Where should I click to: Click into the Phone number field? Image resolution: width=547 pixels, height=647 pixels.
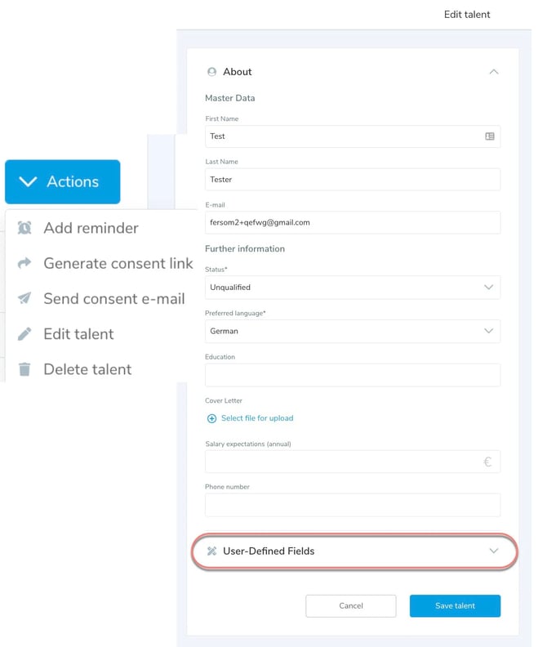(x=352, y=505)
